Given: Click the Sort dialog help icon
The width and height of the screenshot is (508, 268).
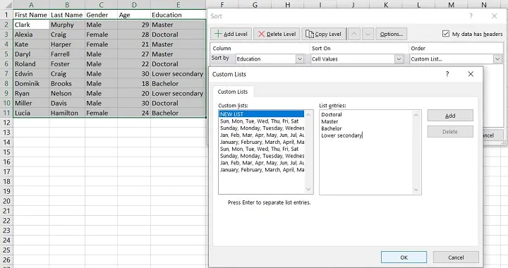Looking at the screenshot, I should (471, 16).
